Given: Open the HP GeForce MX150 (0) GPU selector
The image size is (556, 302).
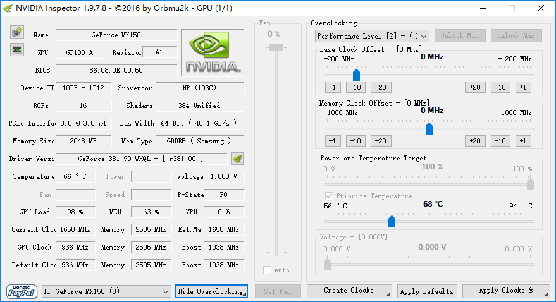Looking at the screenshot, I should (x=106, y=291).
